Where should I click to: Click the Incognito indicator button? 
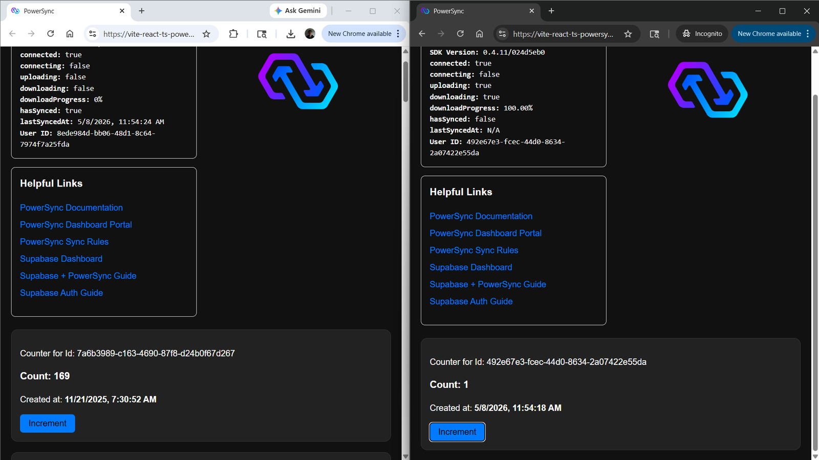(x=702, y=34)
